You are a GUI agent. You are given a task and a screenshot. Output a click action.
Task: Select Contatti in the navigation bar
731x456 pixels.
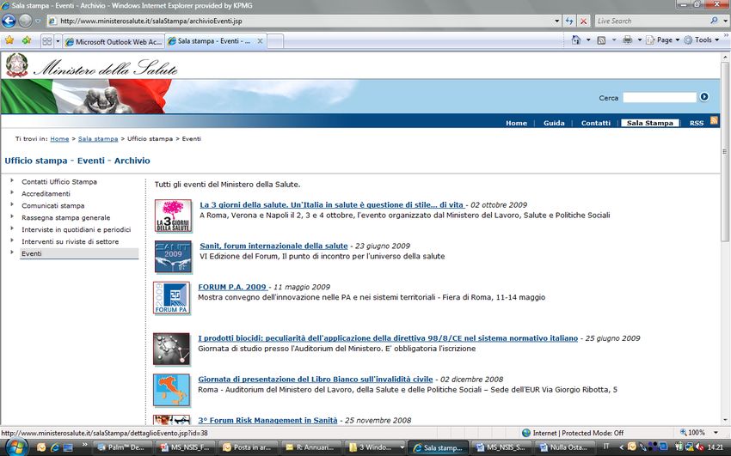[595, 123]
